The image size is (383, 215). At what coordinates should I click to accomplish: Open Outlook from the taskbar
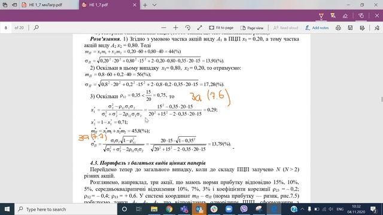coord(199,209)
